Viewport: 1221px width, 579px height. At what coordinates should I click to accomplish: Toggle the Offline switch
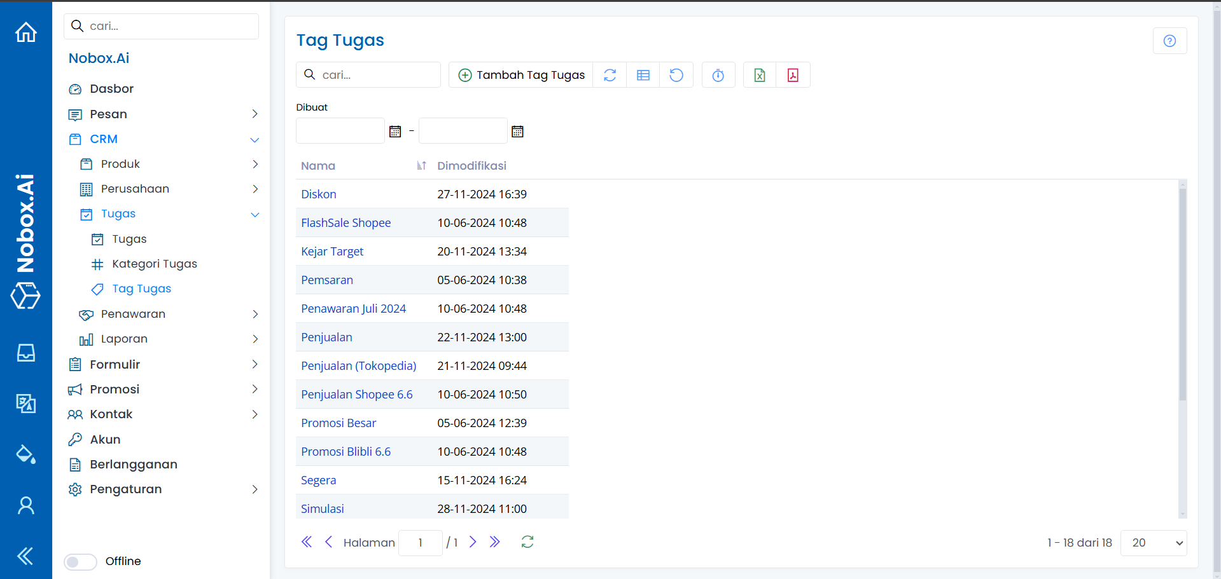80,562
